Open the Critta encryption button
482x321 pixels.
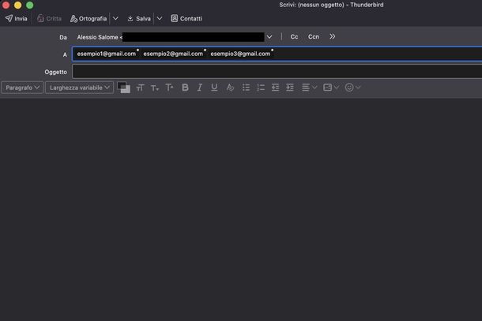49,18
